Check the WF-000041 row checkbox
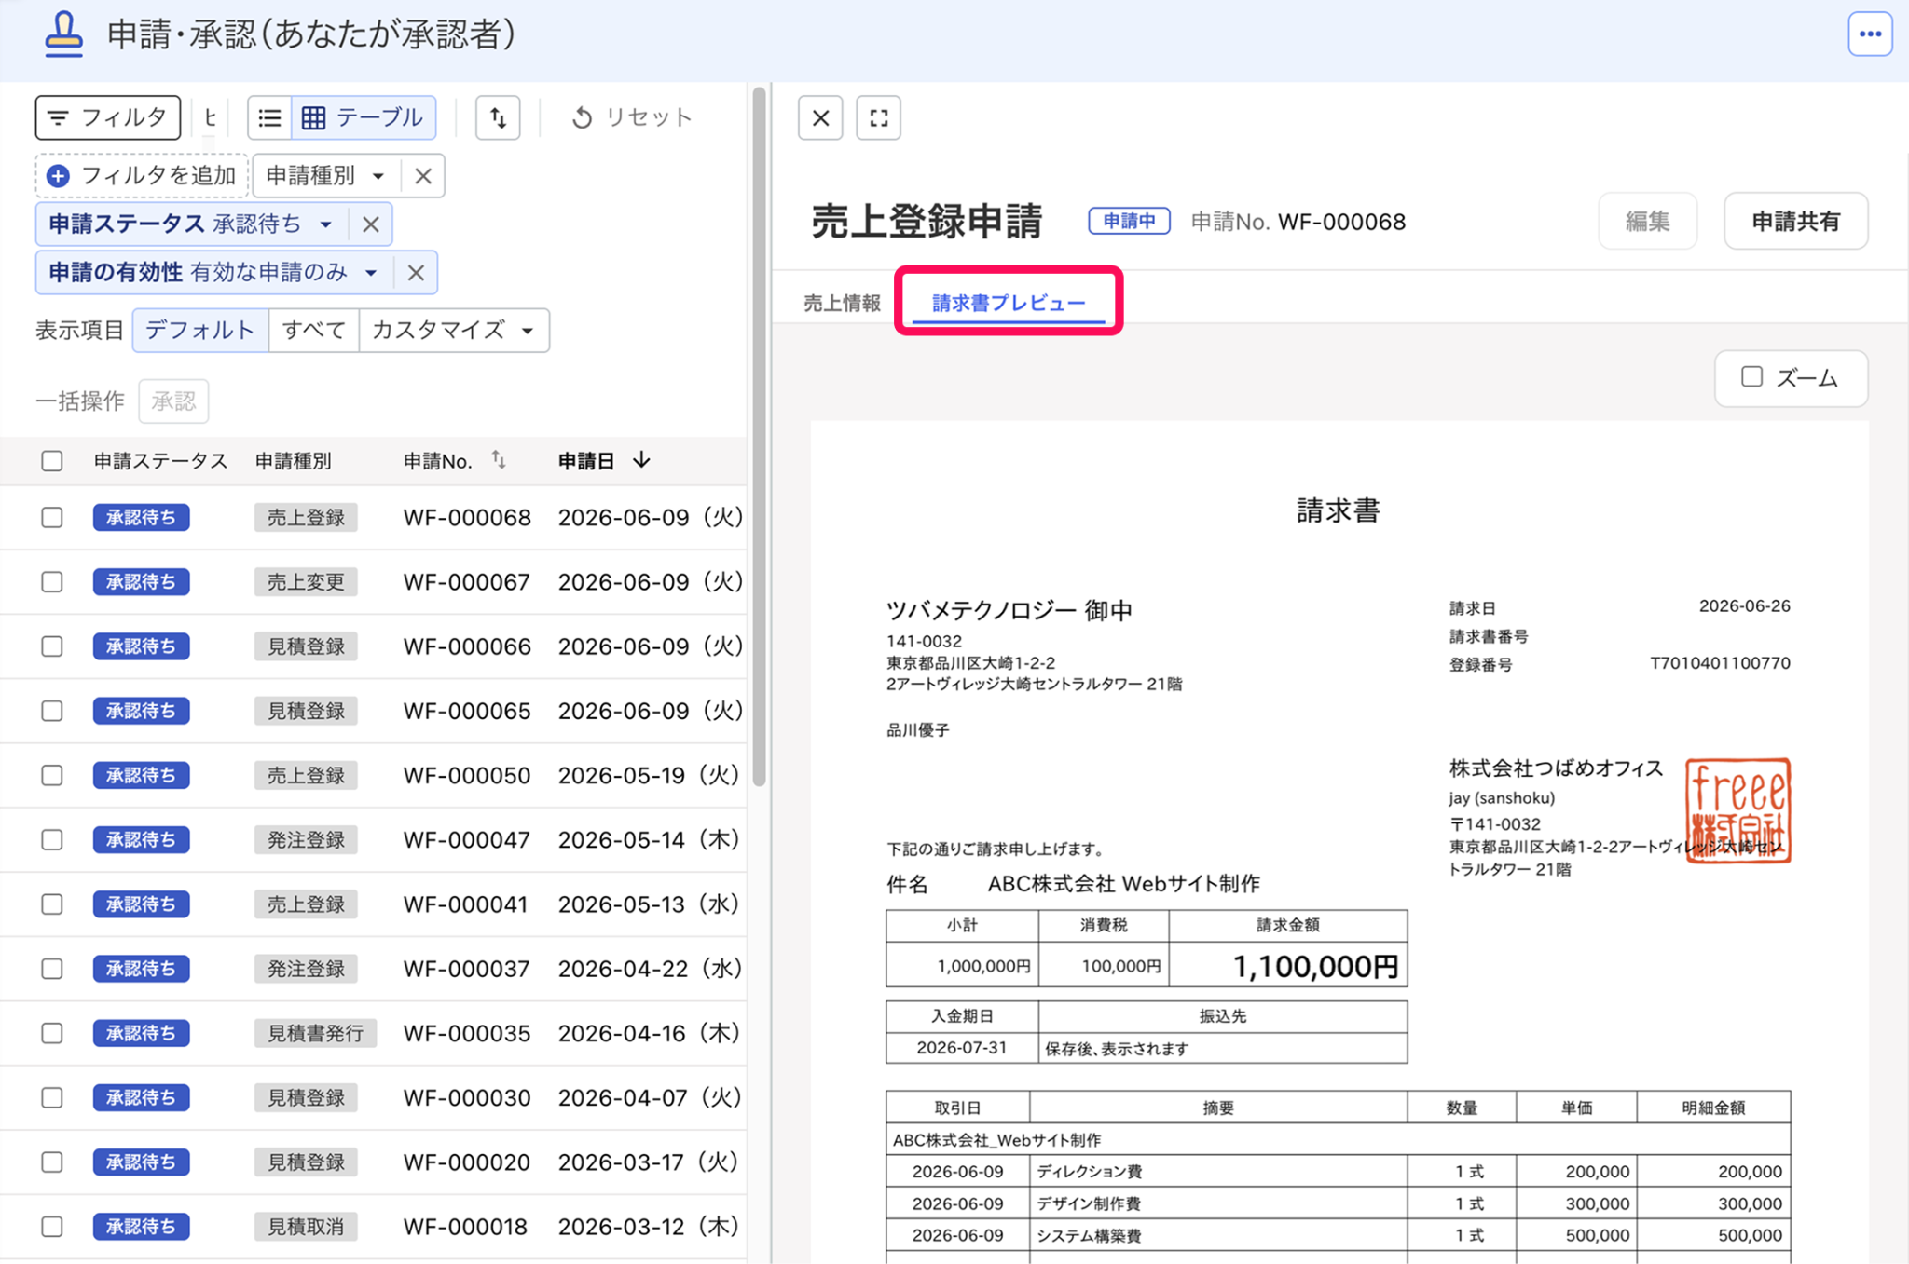Screen dimensions: 1909x1264 point(52,904)
